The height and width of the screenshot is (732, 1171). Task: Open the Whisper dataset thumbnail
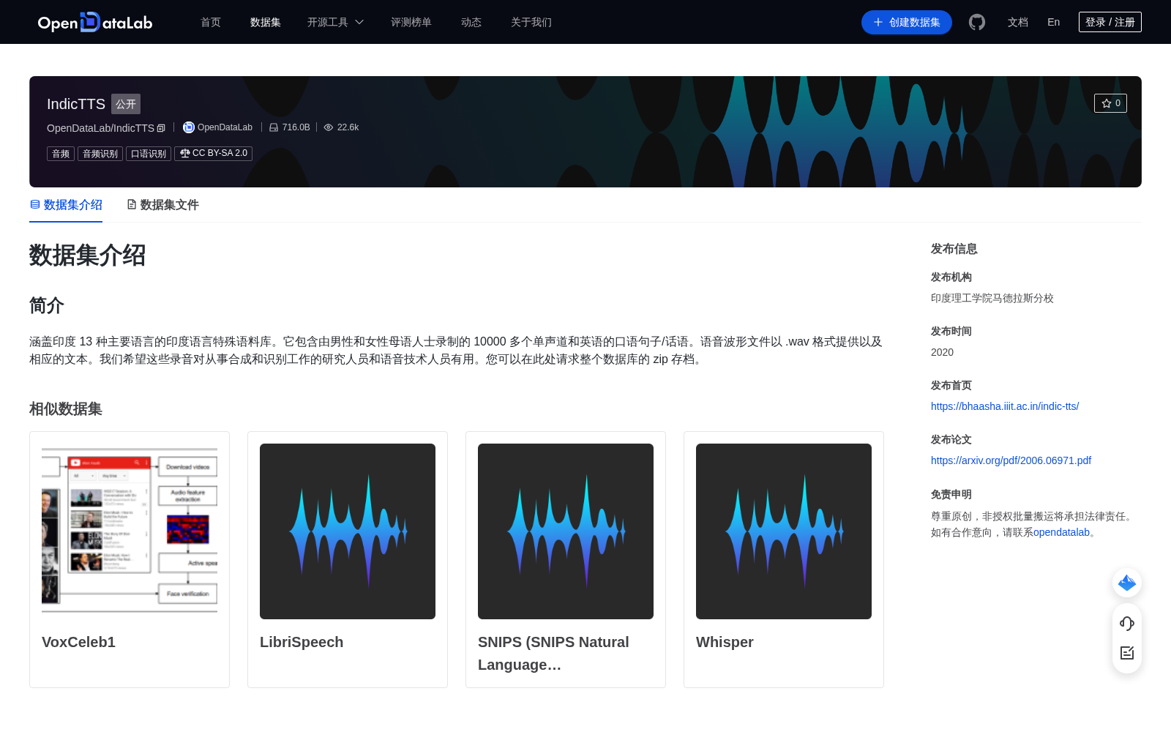point(784,531)
